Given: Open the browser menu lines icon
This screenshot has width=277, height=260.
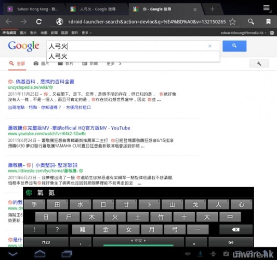Looking at the screenshot, I should click(x=267, y=8).
